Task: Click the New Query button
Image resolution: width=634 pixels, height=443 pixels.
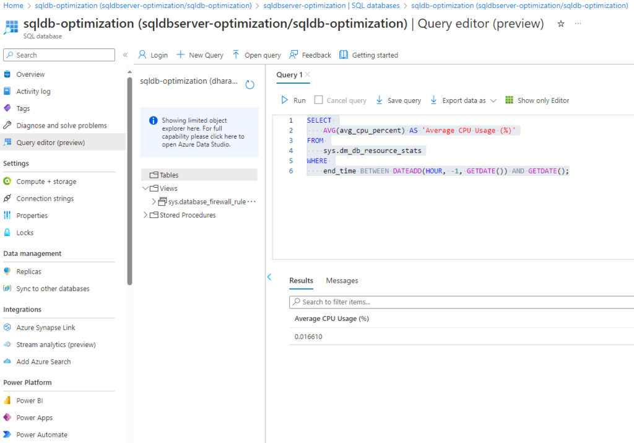Action: [200, 55]
